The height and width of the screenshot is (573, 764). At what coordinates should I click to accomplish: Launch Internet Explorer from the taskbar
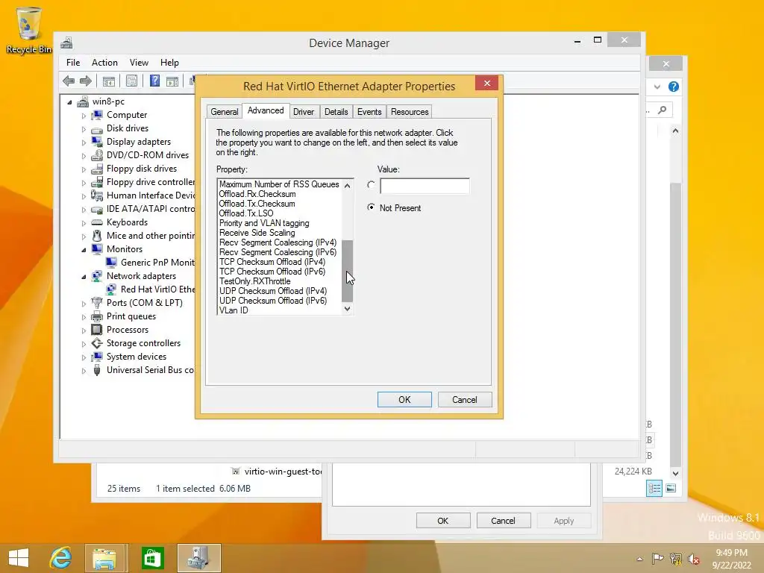click(61, 558)
